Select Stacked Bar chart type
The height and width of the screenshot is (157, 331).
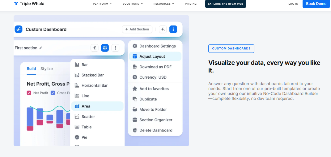tap(97, 75)
